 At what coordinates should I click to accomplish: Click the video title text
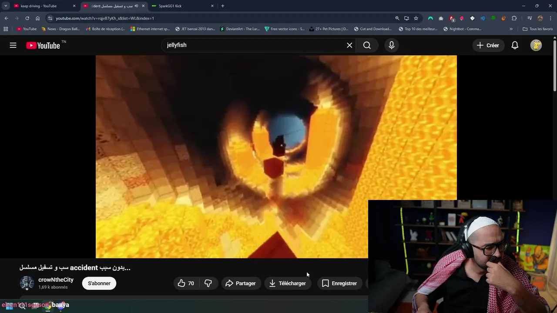[75, 268]
